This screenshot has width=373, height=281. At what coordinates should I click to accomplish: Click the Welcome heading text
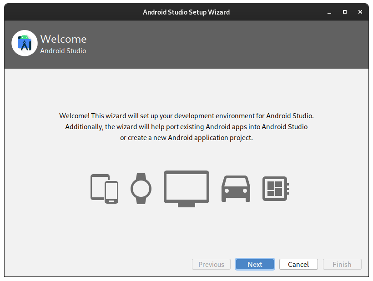63,39
